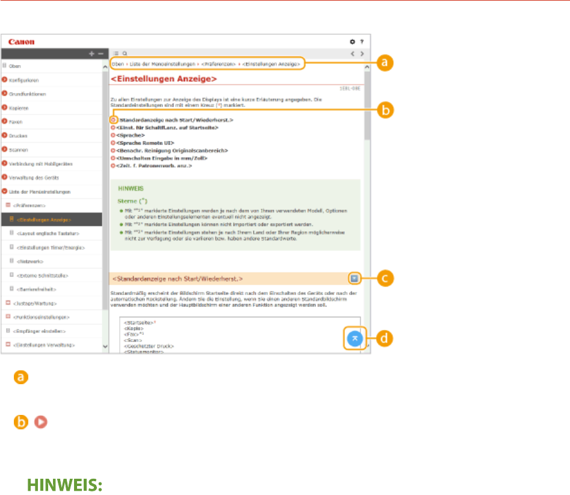570x495 pixels.
Task: Expand the Drucken sidebar chapter
Action: (x=5, y=135)
